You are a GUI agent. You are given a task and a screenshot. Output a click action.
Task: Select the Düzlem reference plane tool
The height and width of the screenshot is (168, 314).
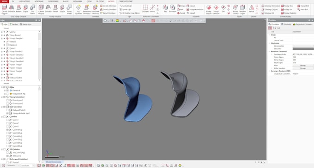click(145, 9)
